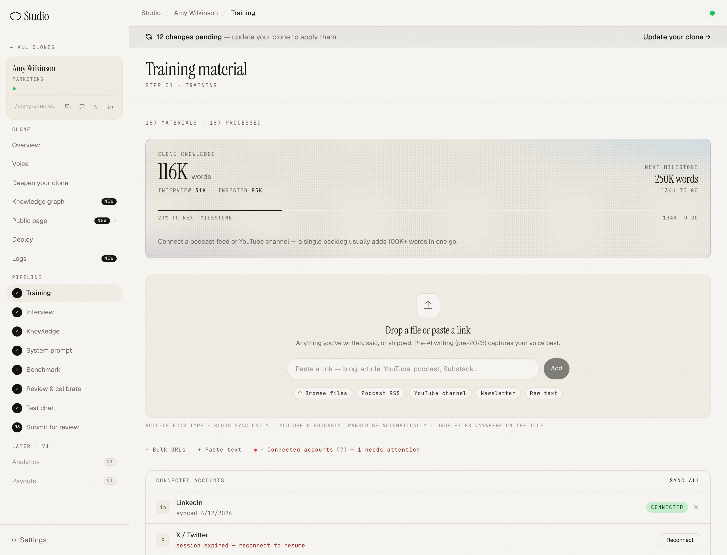Collapse the Connected accounts section
This screenshot has height=555, width=727.
(337, 450)
